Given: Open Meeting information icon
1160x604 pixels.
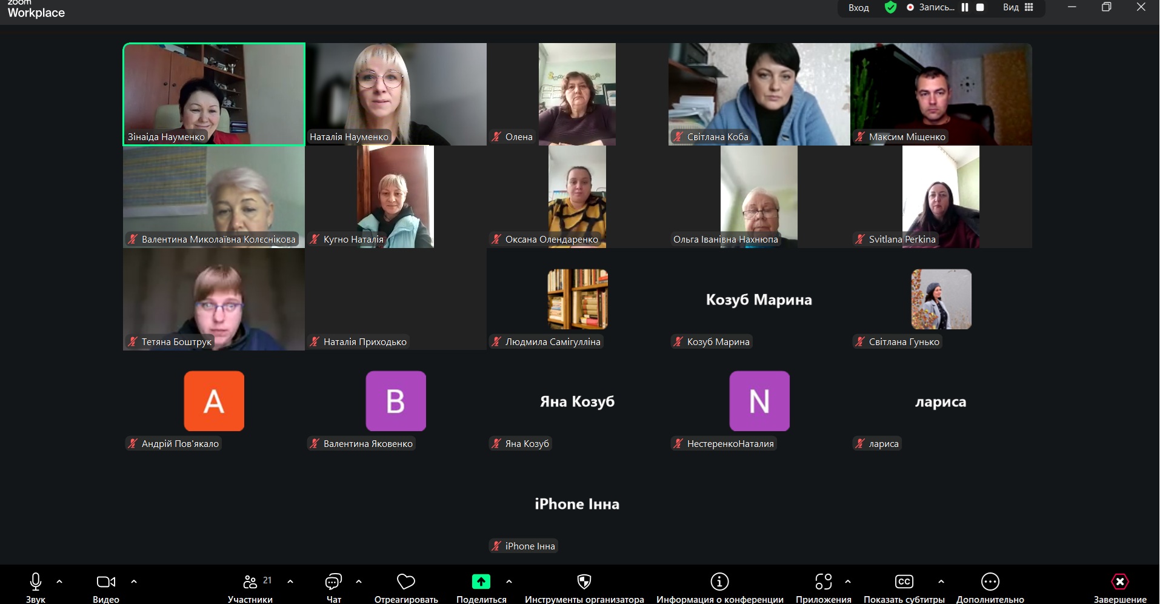Looking at the screenshot, I should tap(719, 582).
